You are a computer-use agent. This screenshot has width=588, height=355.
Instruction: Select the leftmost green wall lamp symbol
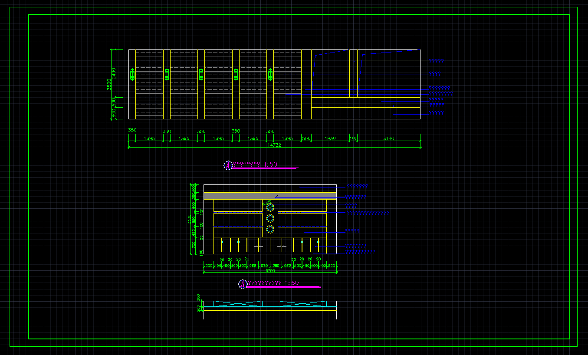pyautogui.click(x=132, y=75)
